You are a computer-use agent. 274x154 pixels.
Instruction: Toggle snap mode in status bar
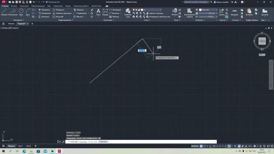205,146
